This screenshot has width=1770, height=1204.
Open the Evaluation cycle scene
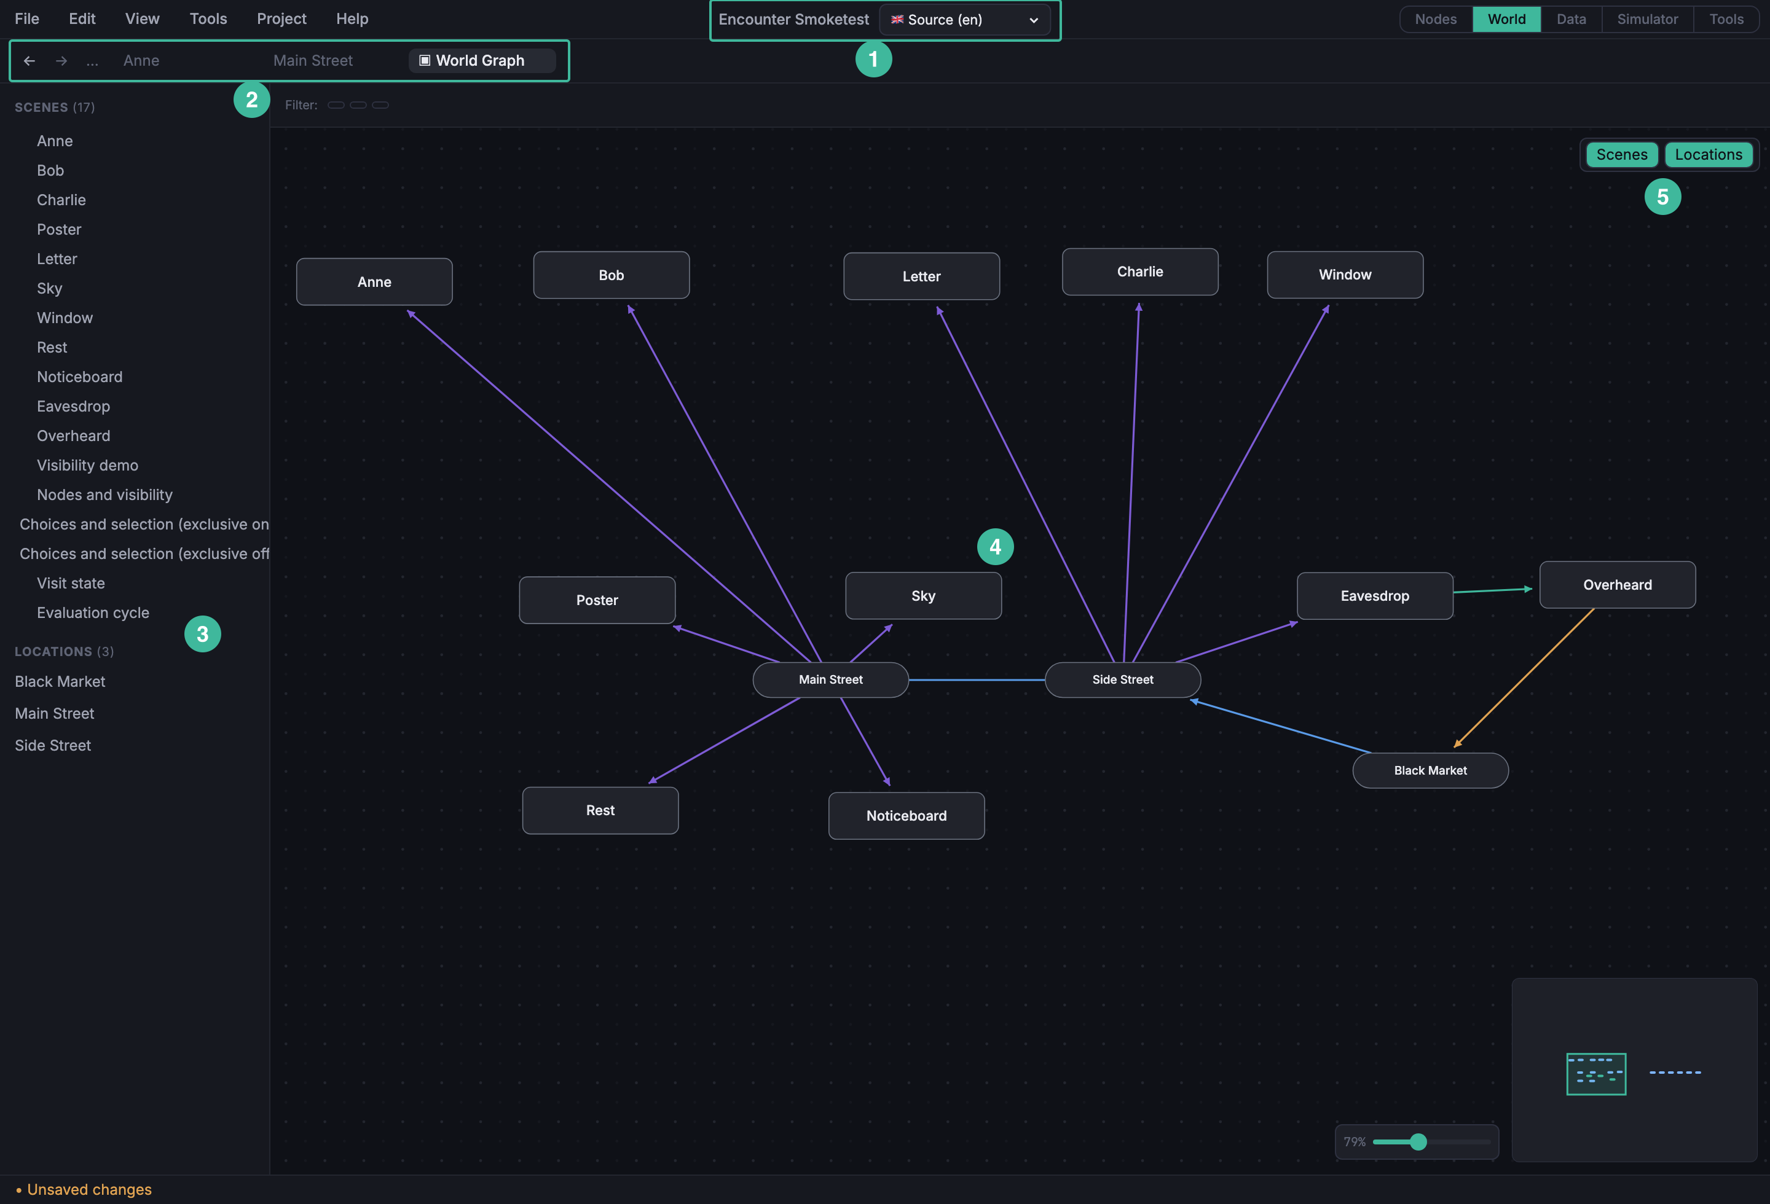pos(93,612)
